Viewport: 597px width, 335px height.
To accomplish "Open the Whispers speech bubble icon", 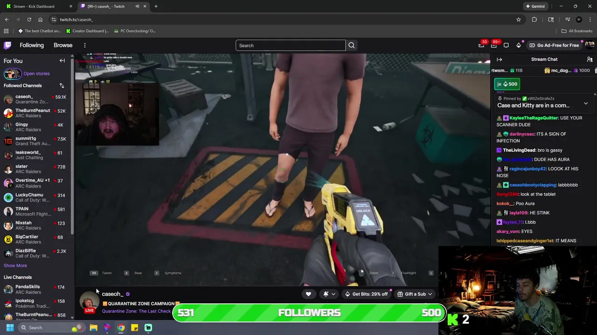I will 506,45.
